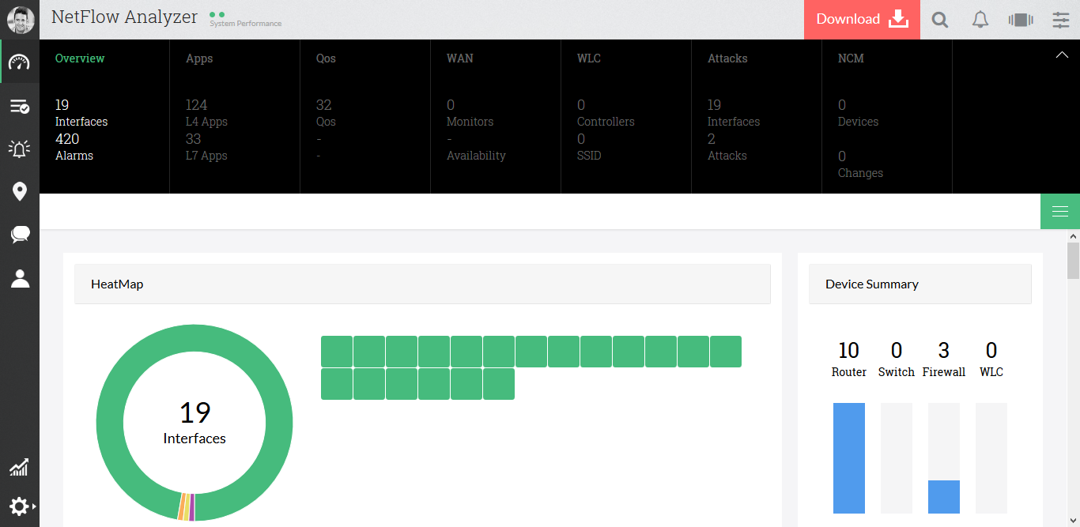The width and height of the screenshot is (1080, 527).
Task: Open the user profile avatar
Action: coord(20,20)
